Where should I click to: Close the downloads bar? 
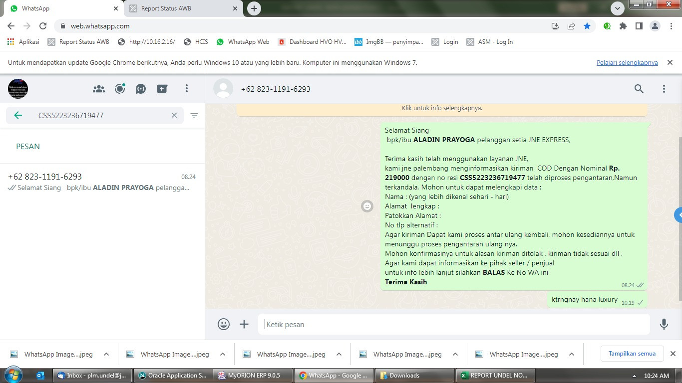pyautogui.click(x=673, y=354)
